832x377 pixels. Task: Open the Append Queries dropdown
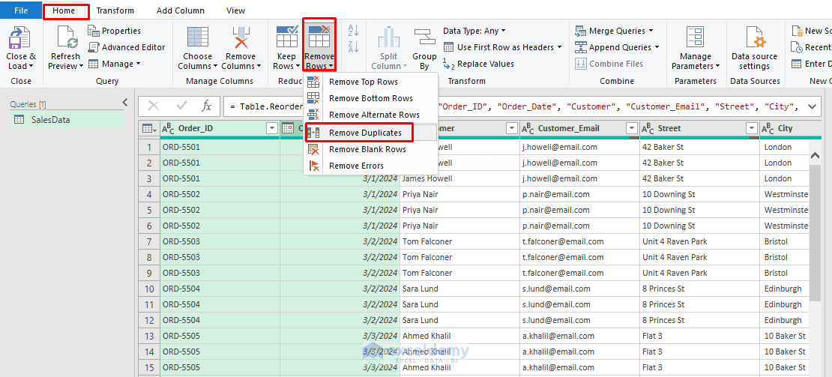[657, 47]
